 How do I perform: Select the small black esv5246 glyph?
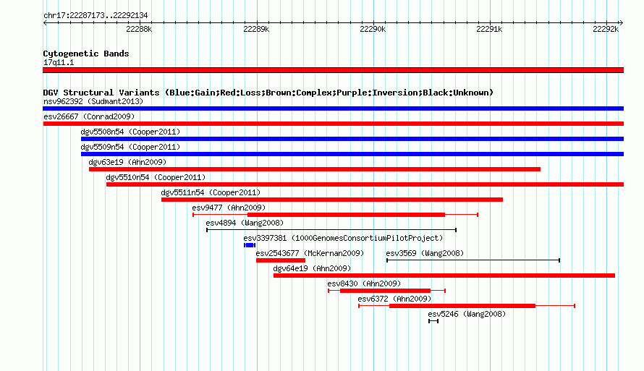point(433,321)
